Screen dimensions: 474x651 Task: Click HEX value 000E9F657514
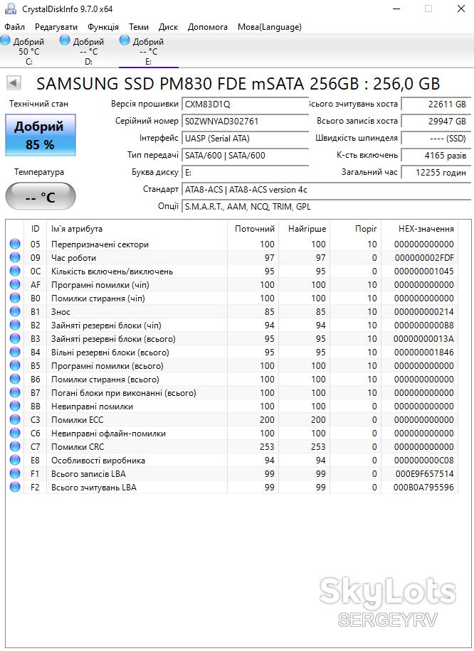[x=424, y=474]
